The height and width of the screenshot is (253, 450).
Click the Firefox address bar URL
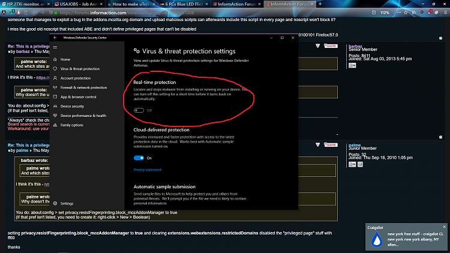click(x=127, y=13)
